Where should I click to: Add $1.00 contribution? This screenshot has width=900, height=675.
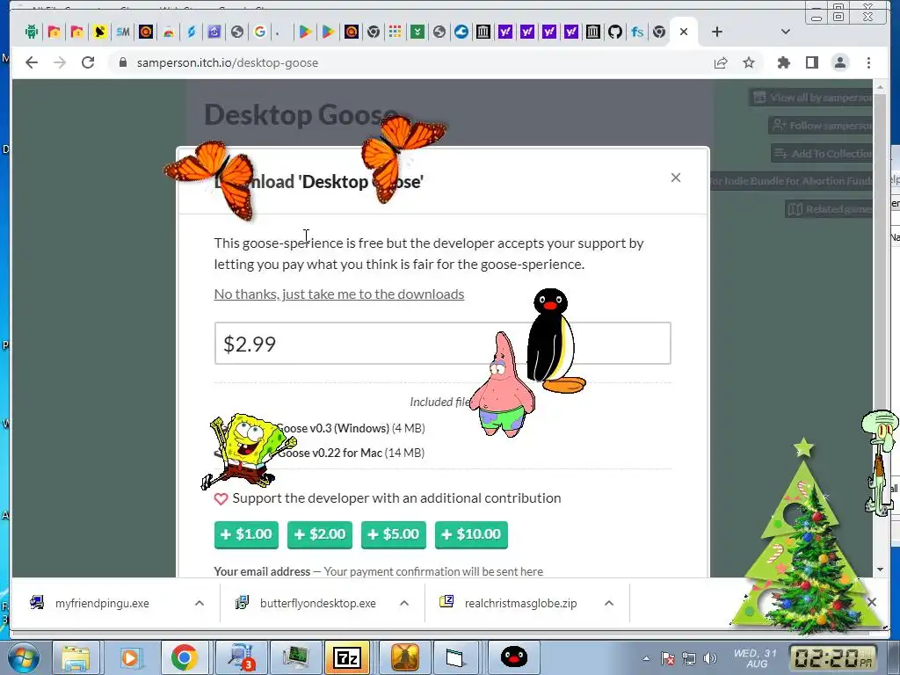[246, 534]
